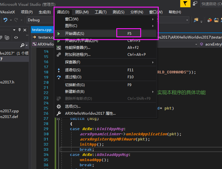Screen dimensions: 222x169
Task: Click the step over curved arrow icon
Action: coord(59,77)
